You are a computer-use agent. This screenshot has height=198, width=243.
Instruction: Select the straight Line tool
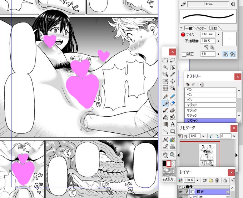165,131
